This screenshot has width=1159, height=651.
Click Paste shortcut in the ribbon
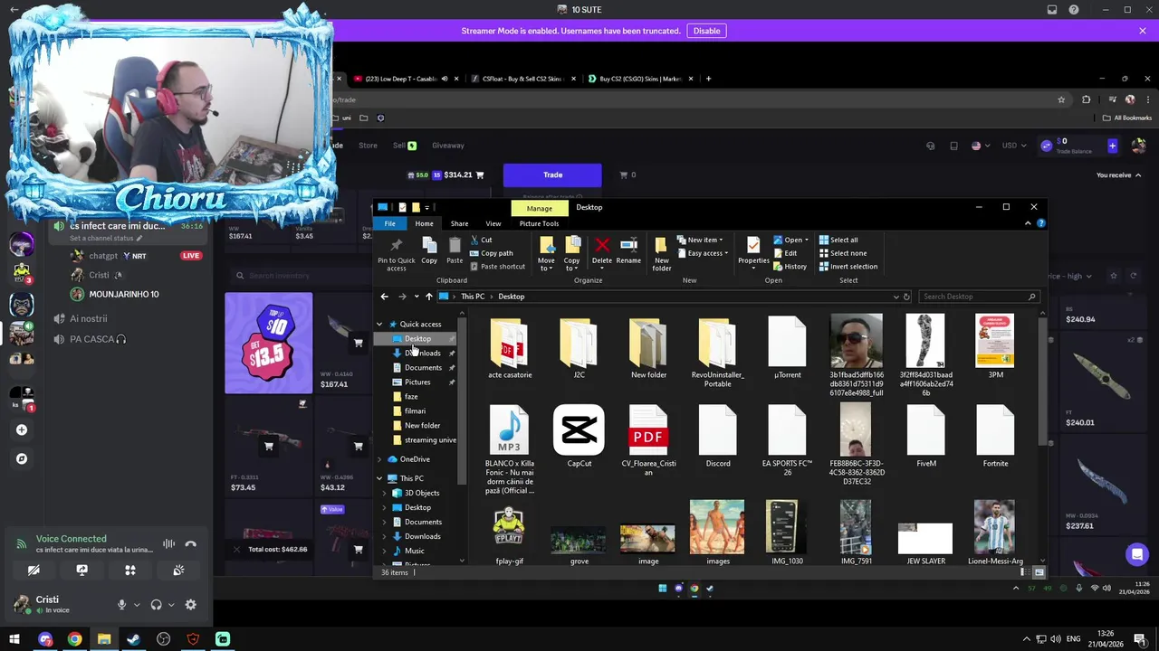[x=497, y=267]
